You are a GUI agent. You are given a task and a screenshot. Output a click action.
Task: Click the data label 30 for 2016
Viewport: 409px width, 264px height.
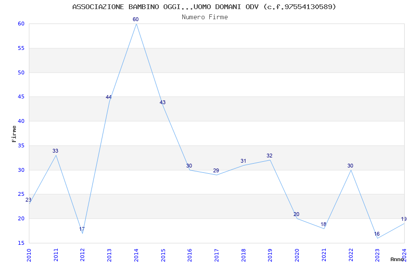(x=189, y=166)
